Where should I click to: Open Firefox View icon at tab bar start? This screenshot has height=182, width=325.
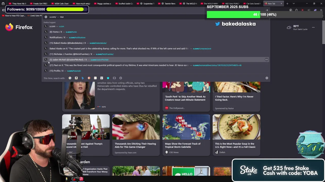[3, 4]
